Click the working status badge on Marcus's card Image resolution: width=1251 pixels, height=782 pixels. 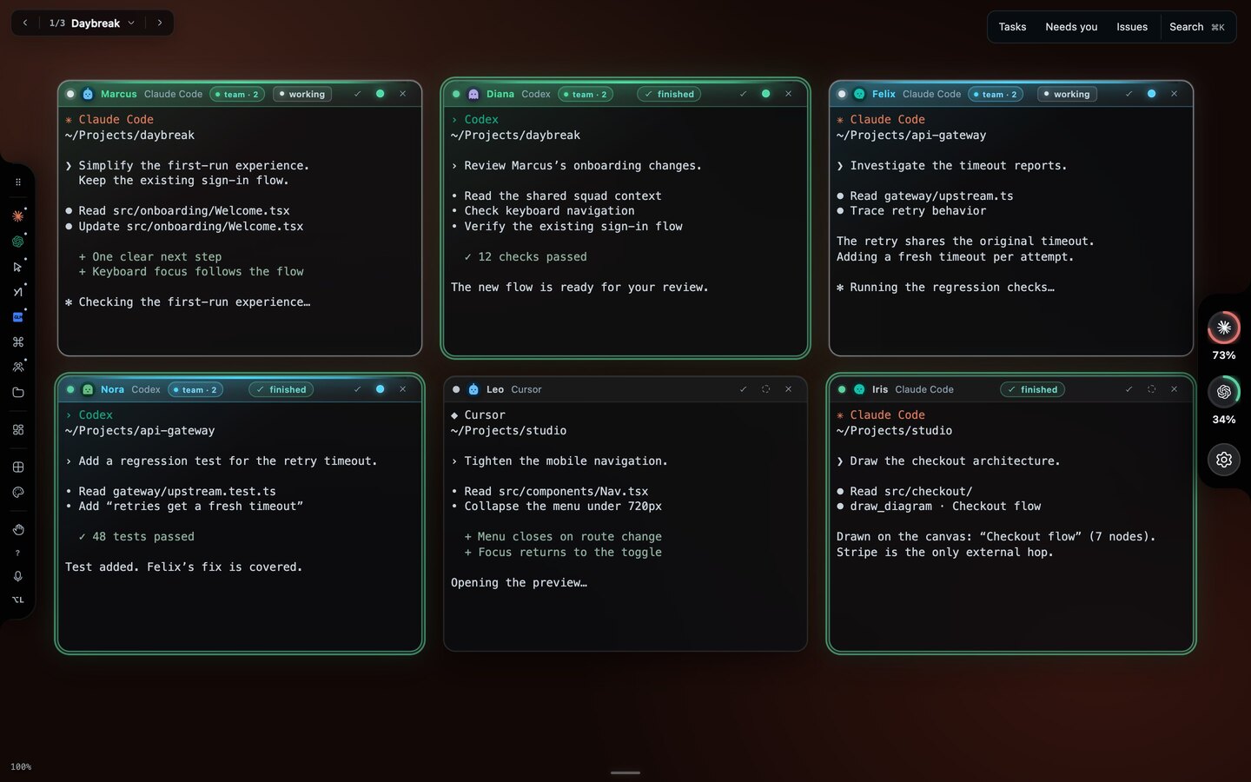coord(302,94)
